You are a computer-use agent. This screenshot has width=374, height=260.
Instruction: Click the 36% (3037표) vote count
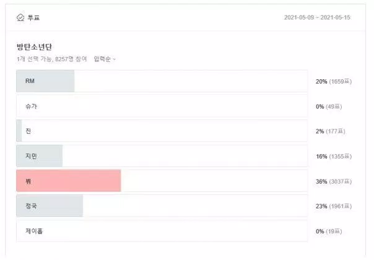tap(334, 181)
